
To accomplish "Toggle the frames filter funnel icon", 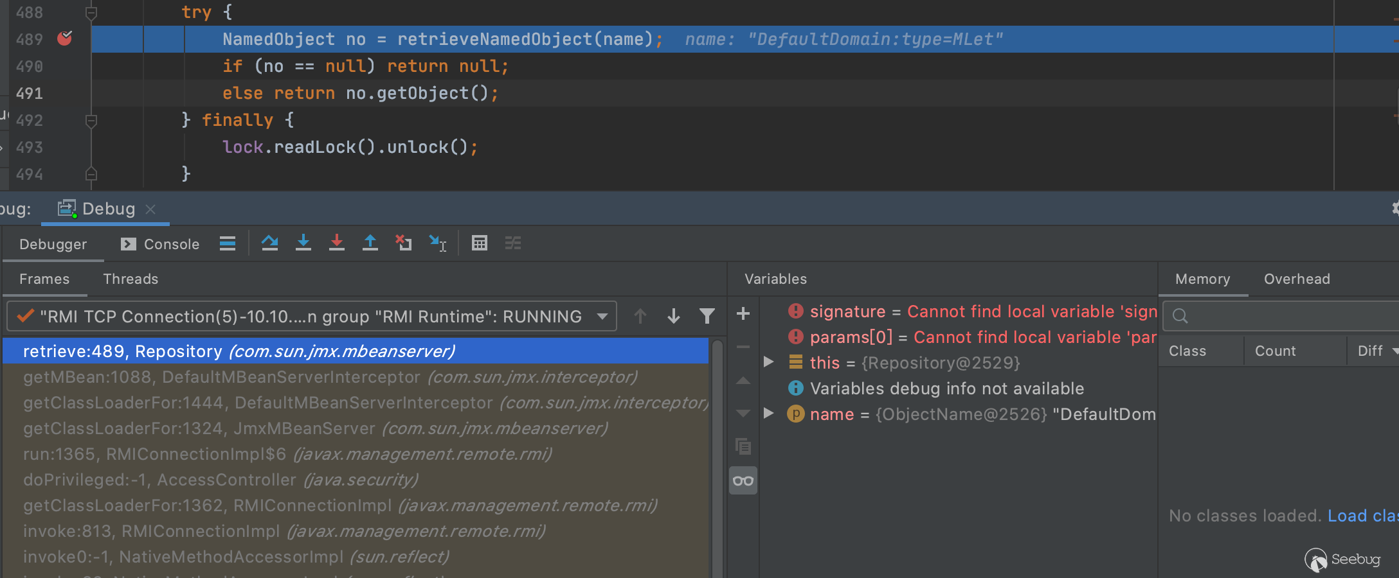I will [x=707, y=316].
